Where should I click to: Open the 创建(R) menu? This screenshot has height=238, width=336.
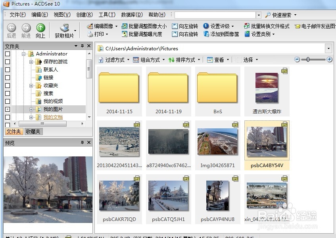click(x=84, y=15)
